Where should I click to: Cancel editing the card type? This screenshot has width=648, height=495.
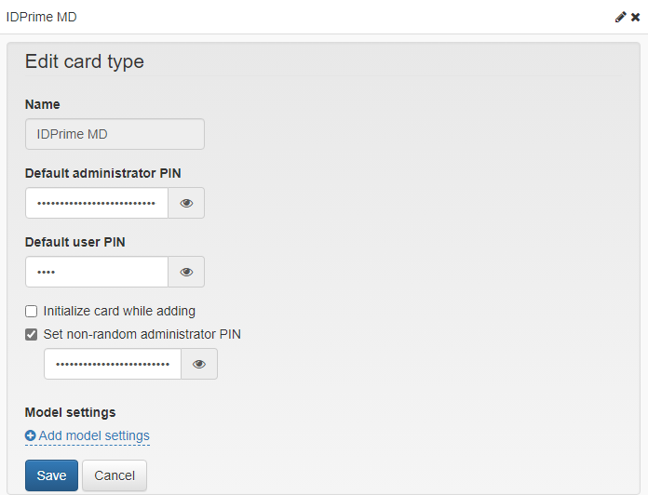coord(115,475)
